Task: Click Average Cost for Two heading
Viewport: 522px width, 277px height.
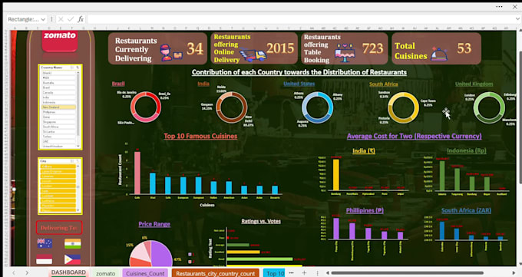Action: [414, 136]
